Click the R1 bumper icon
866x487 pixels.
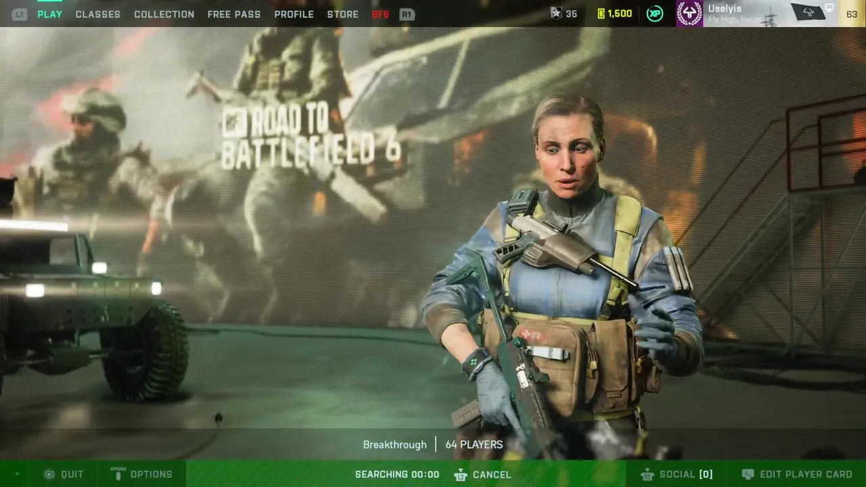coord(407,14)
